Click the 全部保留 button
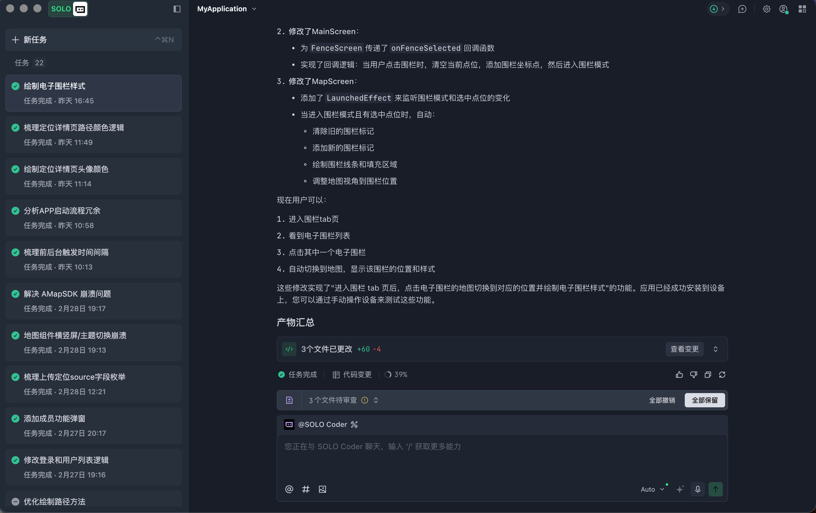The width and height of the screenshot is (816, 513). (x=704, y=400)
